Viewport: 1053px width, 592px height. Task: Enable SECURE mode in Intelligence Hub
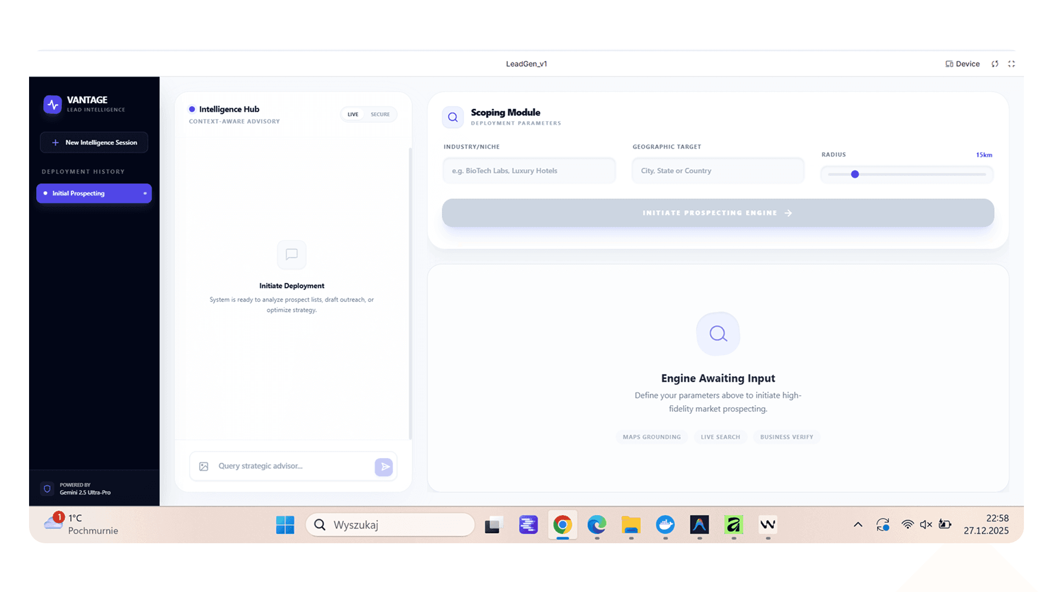[x=380, y=114]
